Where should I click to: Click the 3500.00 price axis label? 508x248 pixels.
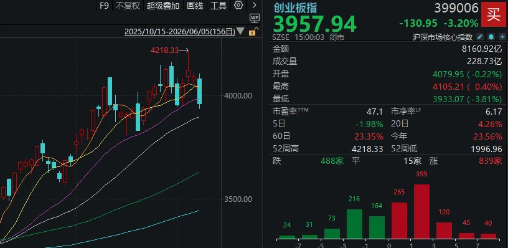click(x=238, y=199)
